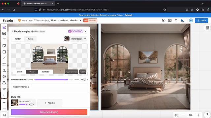The width and height of the screenshot is (211, 118).
Task: Select the 3D Model input mode
Action: 45,72
